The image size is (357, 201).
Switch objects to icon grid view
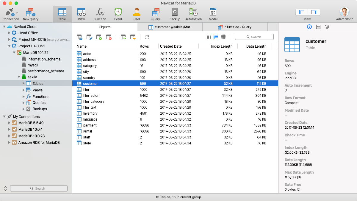pos(209,37)
